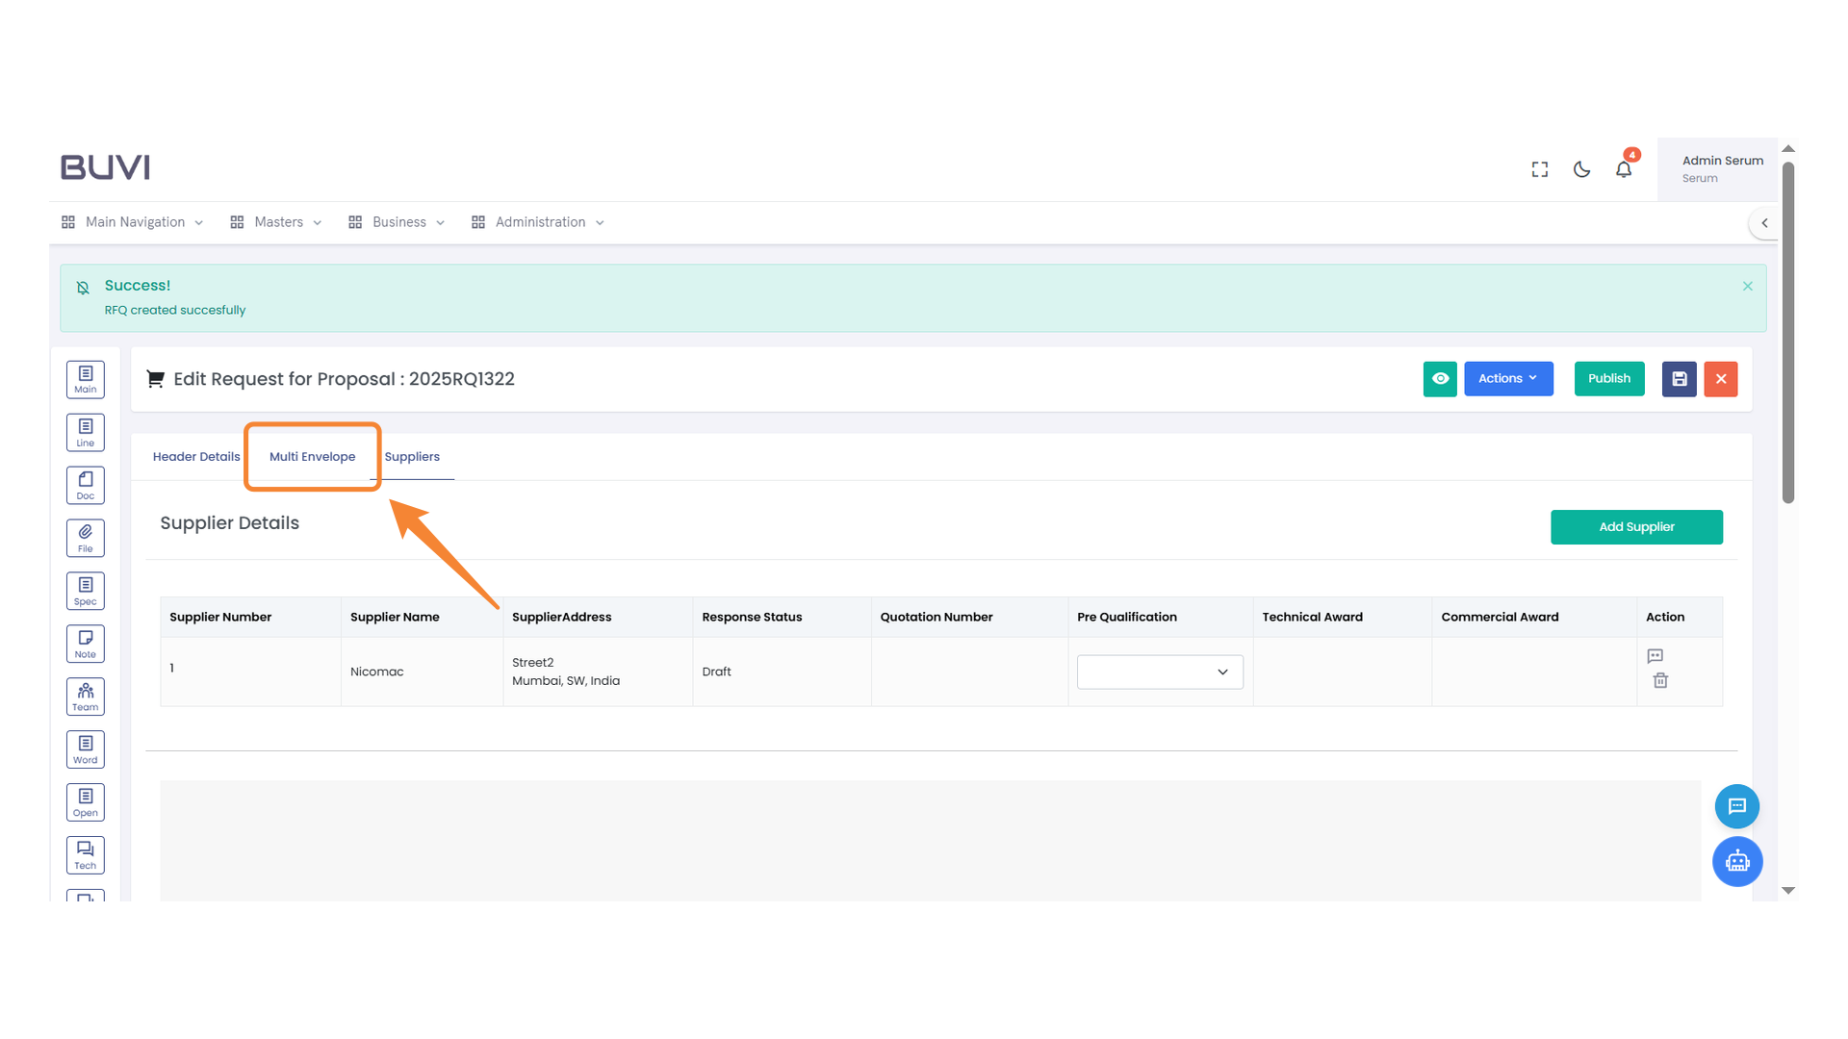Image resolution: width=1848 pixels, height=1039 pixels.
Task: Delete the Nicomac supplier row
Action: click(1659, 681)
